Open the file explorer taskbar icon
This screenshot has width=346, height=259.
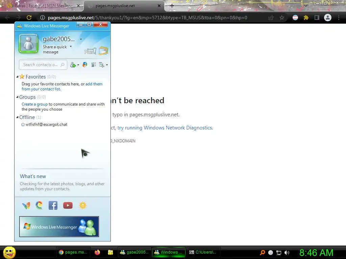point(110,252)
